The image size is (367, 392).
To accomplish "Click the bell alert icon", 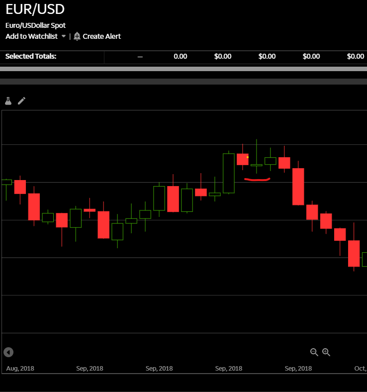I will point(77,36).
